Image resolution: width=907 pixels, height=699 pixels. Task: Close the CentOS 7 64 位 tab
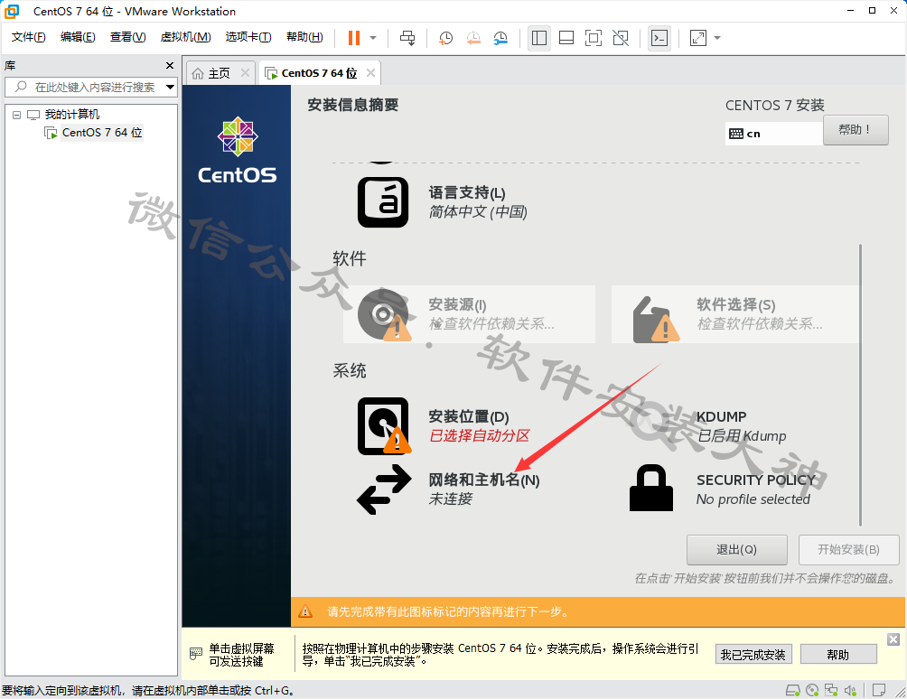coord(370,73)
